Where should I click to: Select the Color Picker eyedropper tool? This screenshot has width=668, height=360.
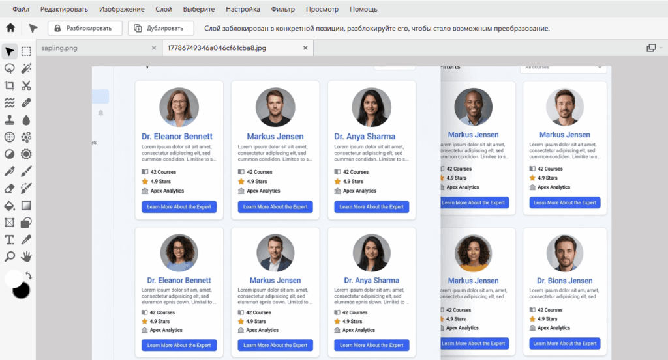click(x=26, y=240)
